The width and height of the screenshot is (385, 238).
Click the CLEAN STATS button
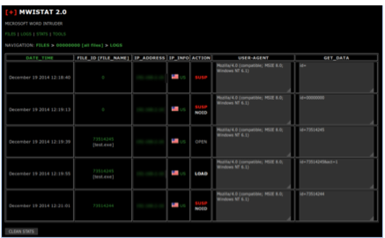[21, 231]
